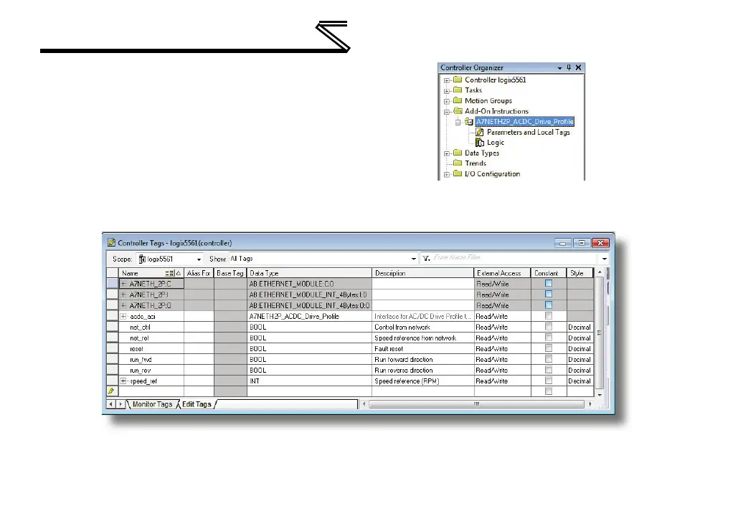Viewport: 733px width, 516px height.
Task: Click the Style column header
Action: [580, 273]
